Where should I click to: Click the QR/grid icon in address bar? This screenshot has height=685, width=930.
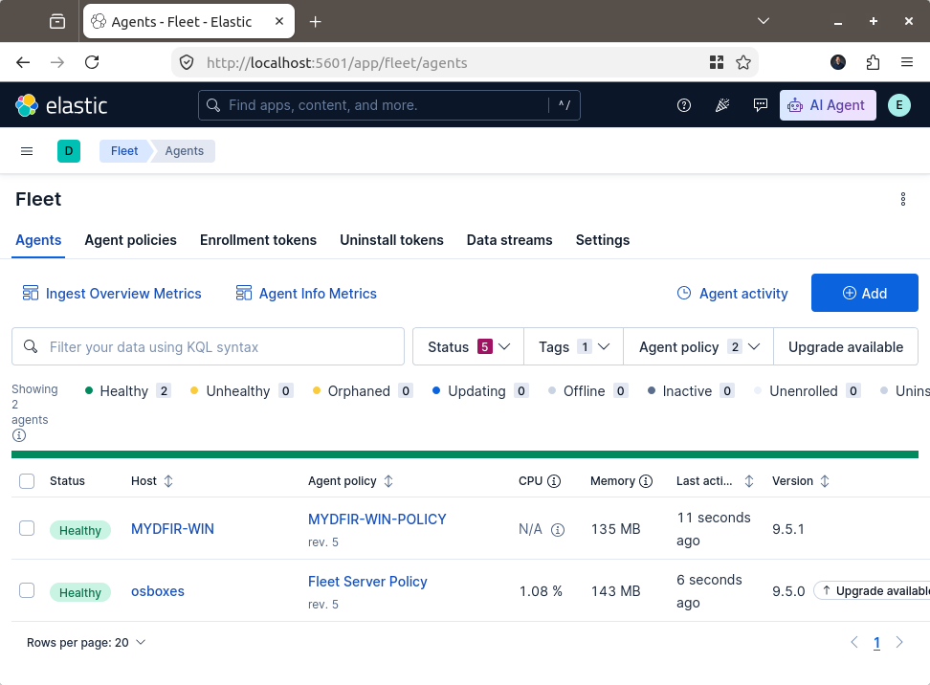point(717,62)
